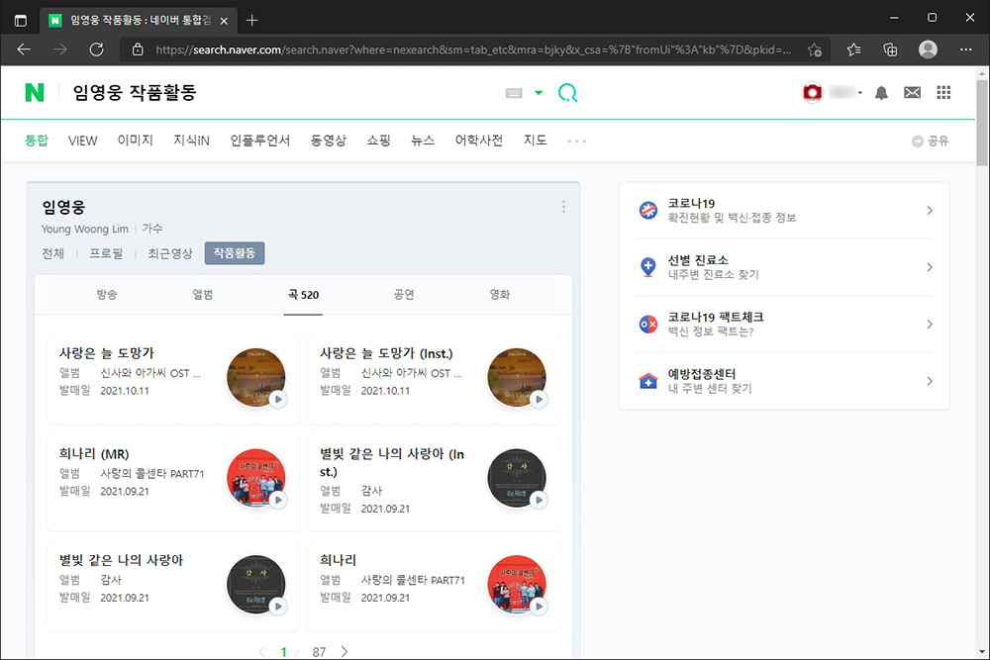Open the song 사랑은 늘 도망가
This screenshot has width=990, height=660.
[x=107, y=353]
